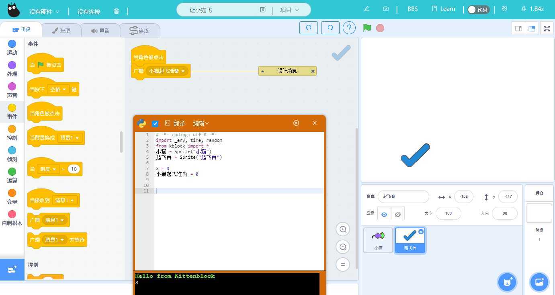The height and width of the screenshot is (295, 555).
Task: Run the Python code with play icon
Action: (296, 123)
